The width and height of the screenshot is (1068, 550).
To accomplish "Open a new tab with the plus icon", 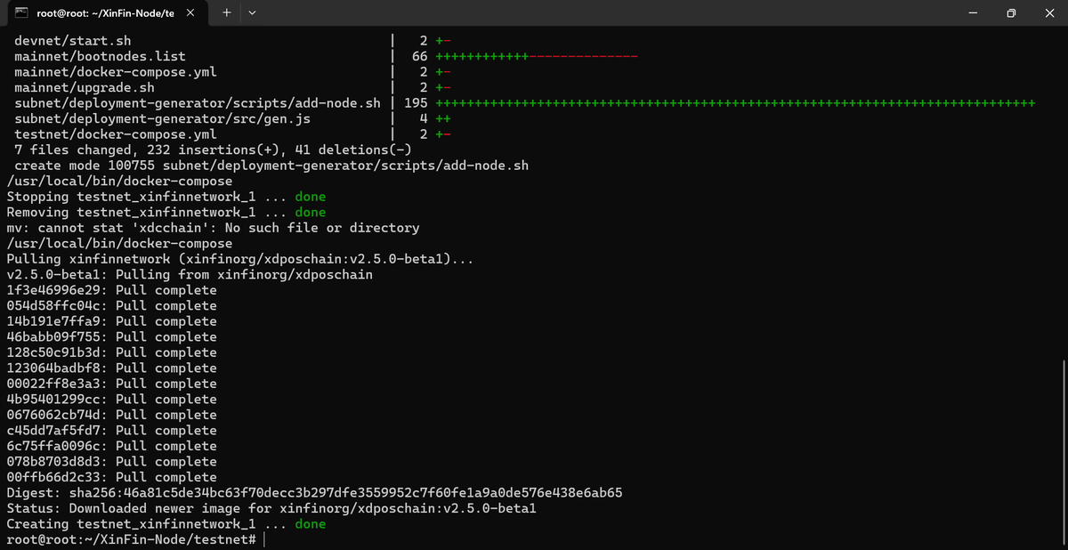I will click(x=225, y=12).
